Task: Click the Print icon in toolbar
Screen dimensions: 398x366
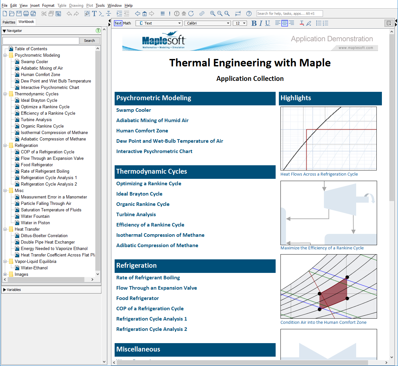Action: [26, 14]
